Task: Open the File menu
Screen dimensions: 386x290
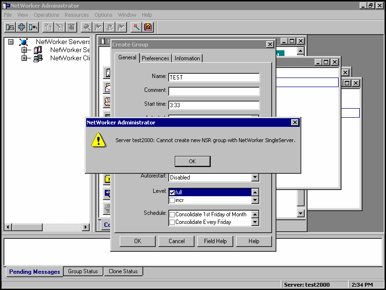Action: click(8, 15)
